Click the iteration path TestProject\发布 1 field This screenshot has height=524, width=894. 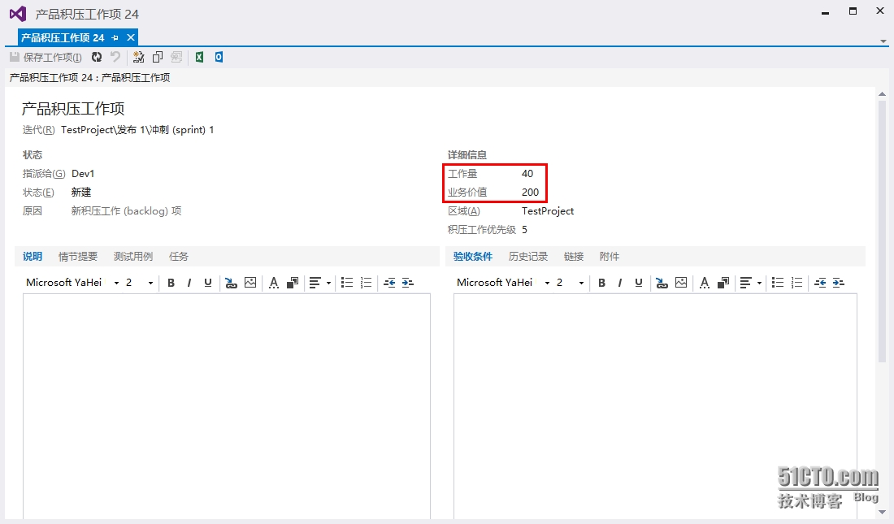[x=137, y=130]
